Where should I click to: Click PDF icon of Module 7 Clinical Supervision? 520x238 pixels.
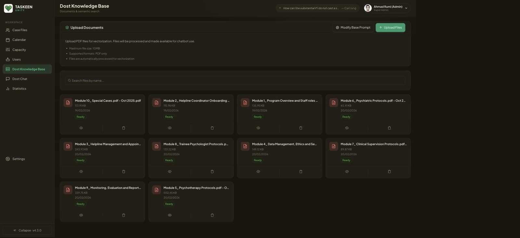pyautogui.click(x=334, y=146)
